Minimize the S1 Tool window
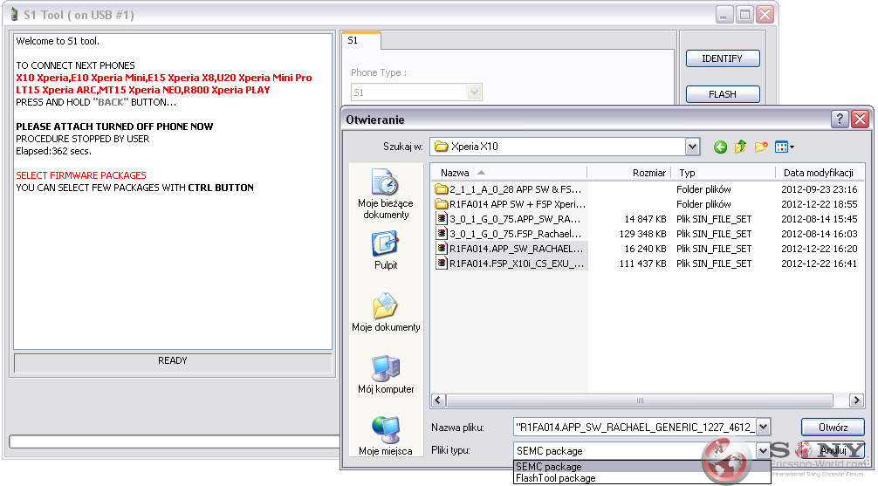 tap(724, 15)
